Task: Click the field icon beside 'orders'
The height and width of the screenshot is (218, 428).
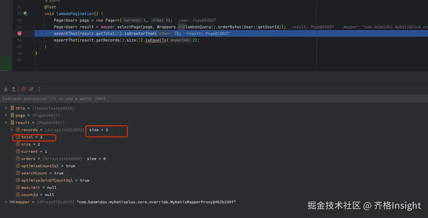Action: point(18,158)
